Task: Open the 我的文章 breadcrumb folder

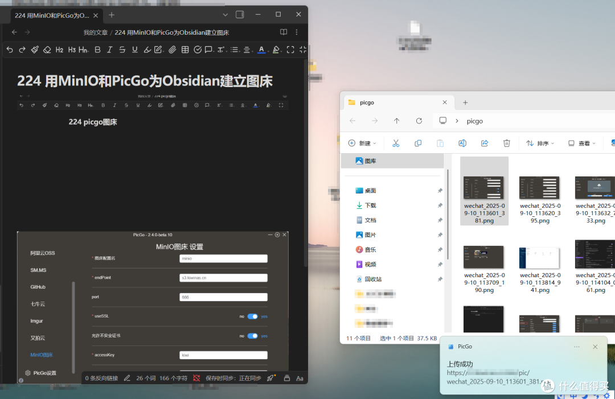Action: (95, 32)
